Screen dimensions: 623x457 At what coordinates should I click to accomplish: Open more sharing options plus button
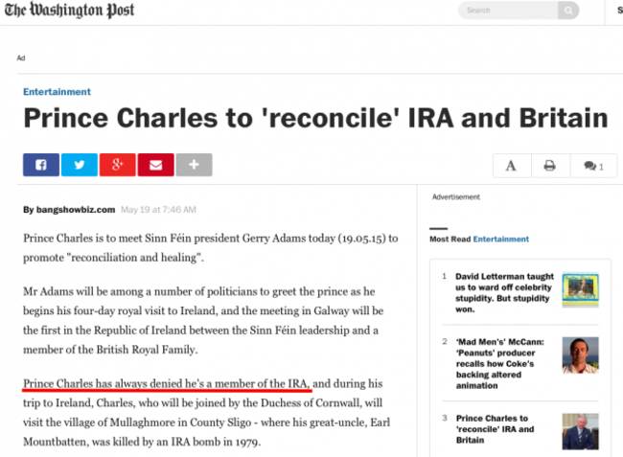(x=194, y=165)
